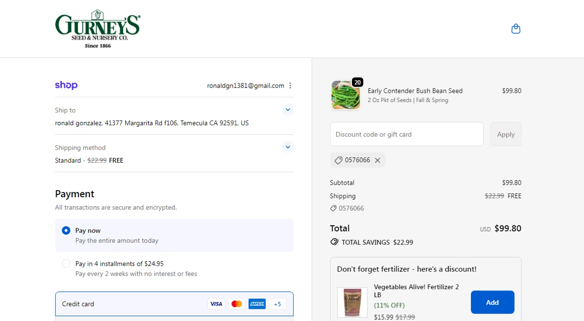Click the Shop Pay logo

[x=66, y=85]
